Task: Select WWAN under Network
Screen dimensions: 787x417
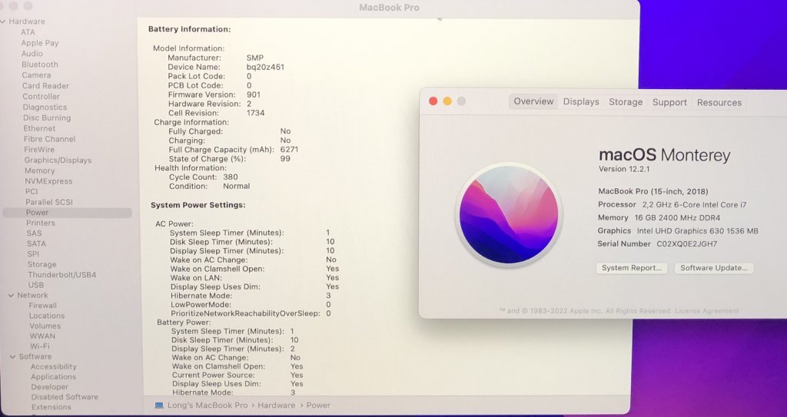Action: (42, 336)
